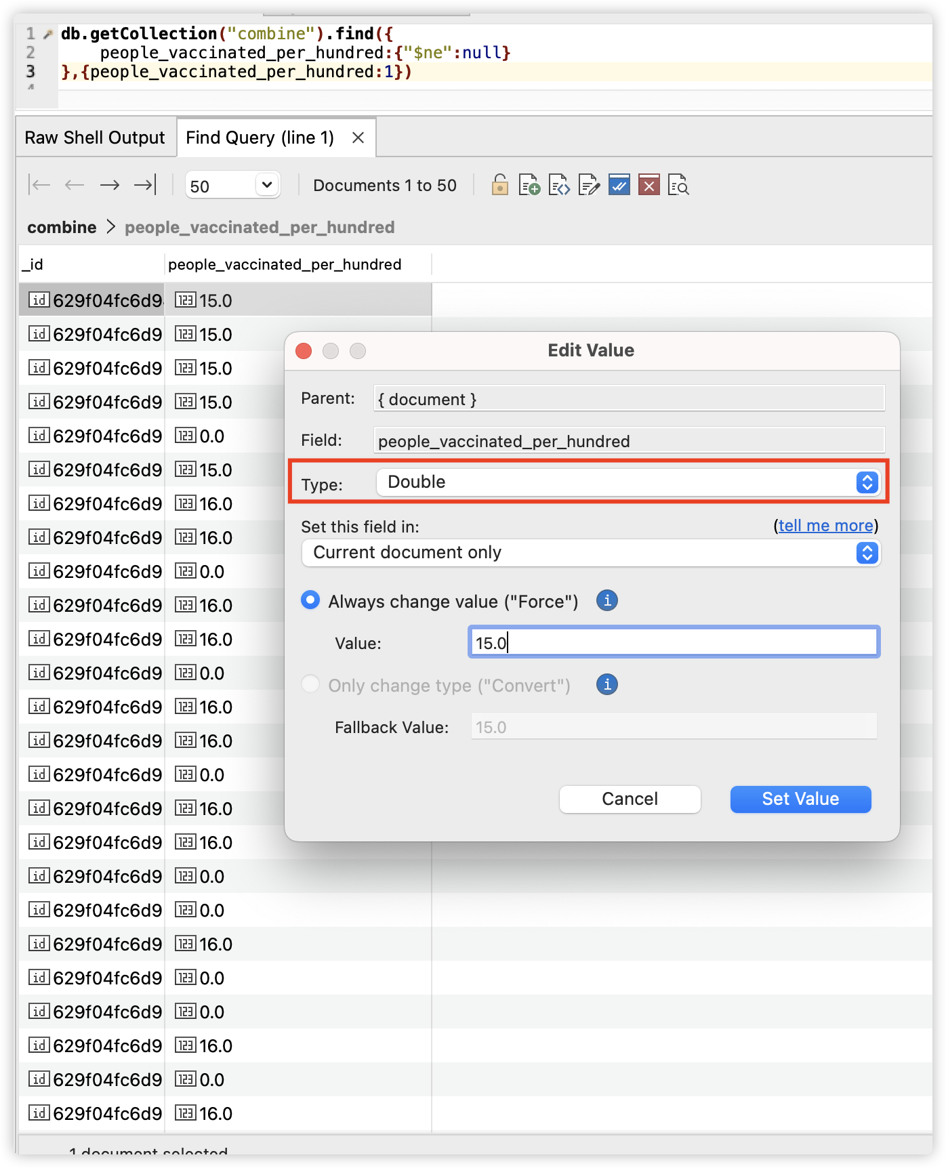Select the Only change type (Convert) radio

(310, 684)
